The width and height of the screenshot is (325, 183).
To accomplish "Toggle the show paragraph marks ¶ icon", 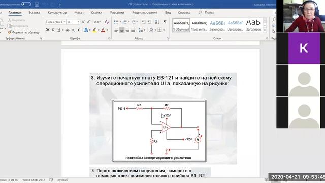I will point(165,22).
